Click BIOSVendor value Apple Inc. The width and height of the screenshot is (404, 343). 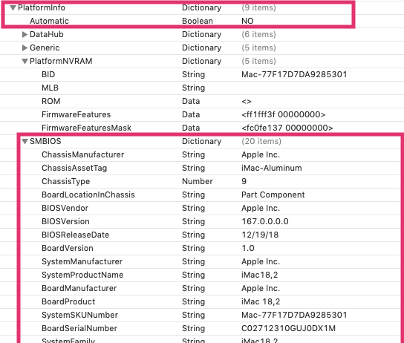pyautogui.click(x=261, y=208)
